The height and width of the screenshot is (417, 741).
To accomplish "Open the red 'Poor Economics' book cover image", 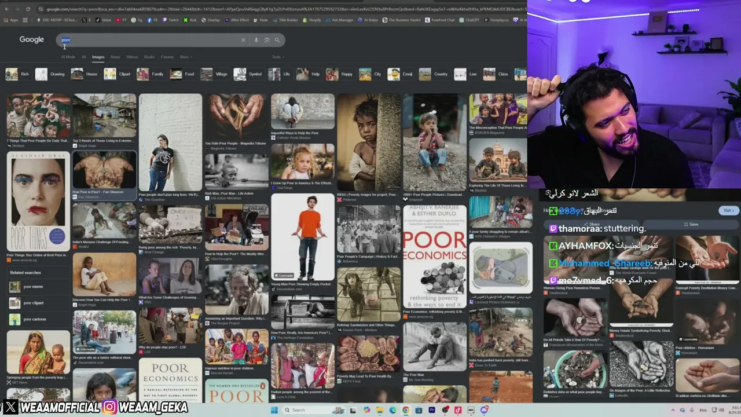I will pos(435,257).
